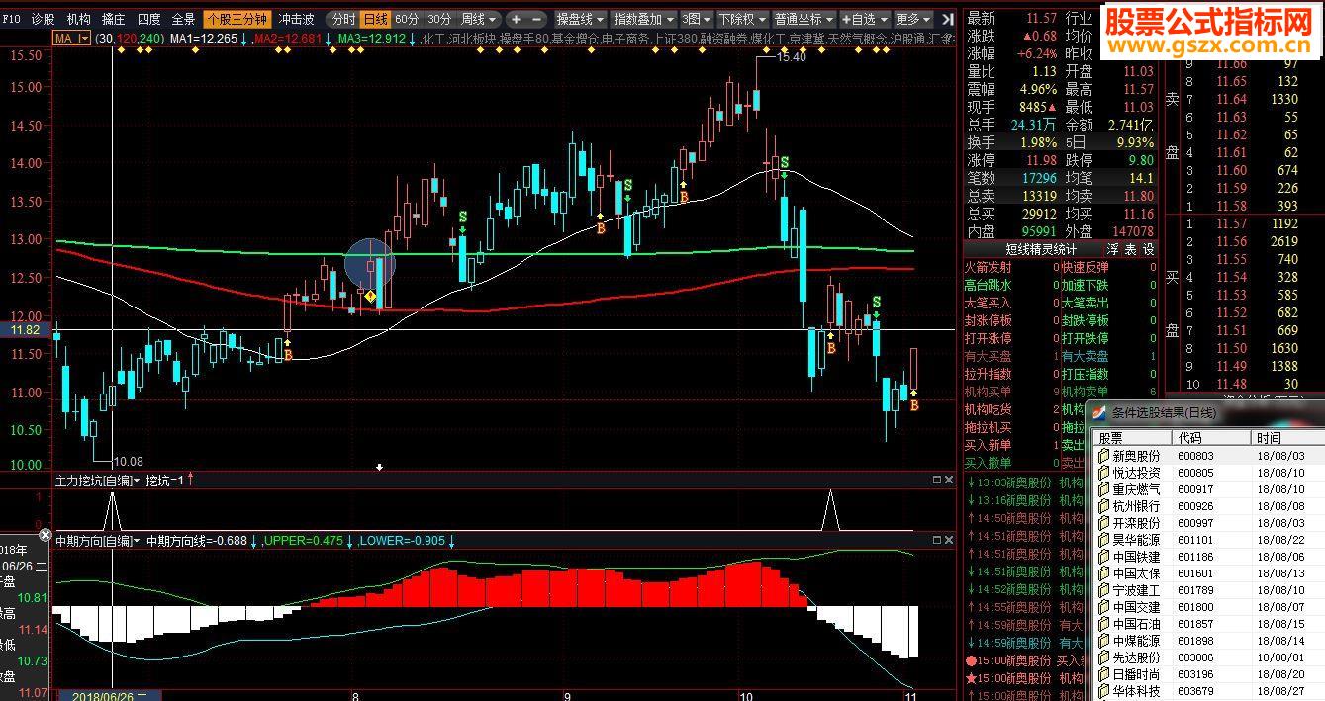1325x701 pixels.
Task: Sort results by 时间 column header
Action: [x=1288, y=438]
